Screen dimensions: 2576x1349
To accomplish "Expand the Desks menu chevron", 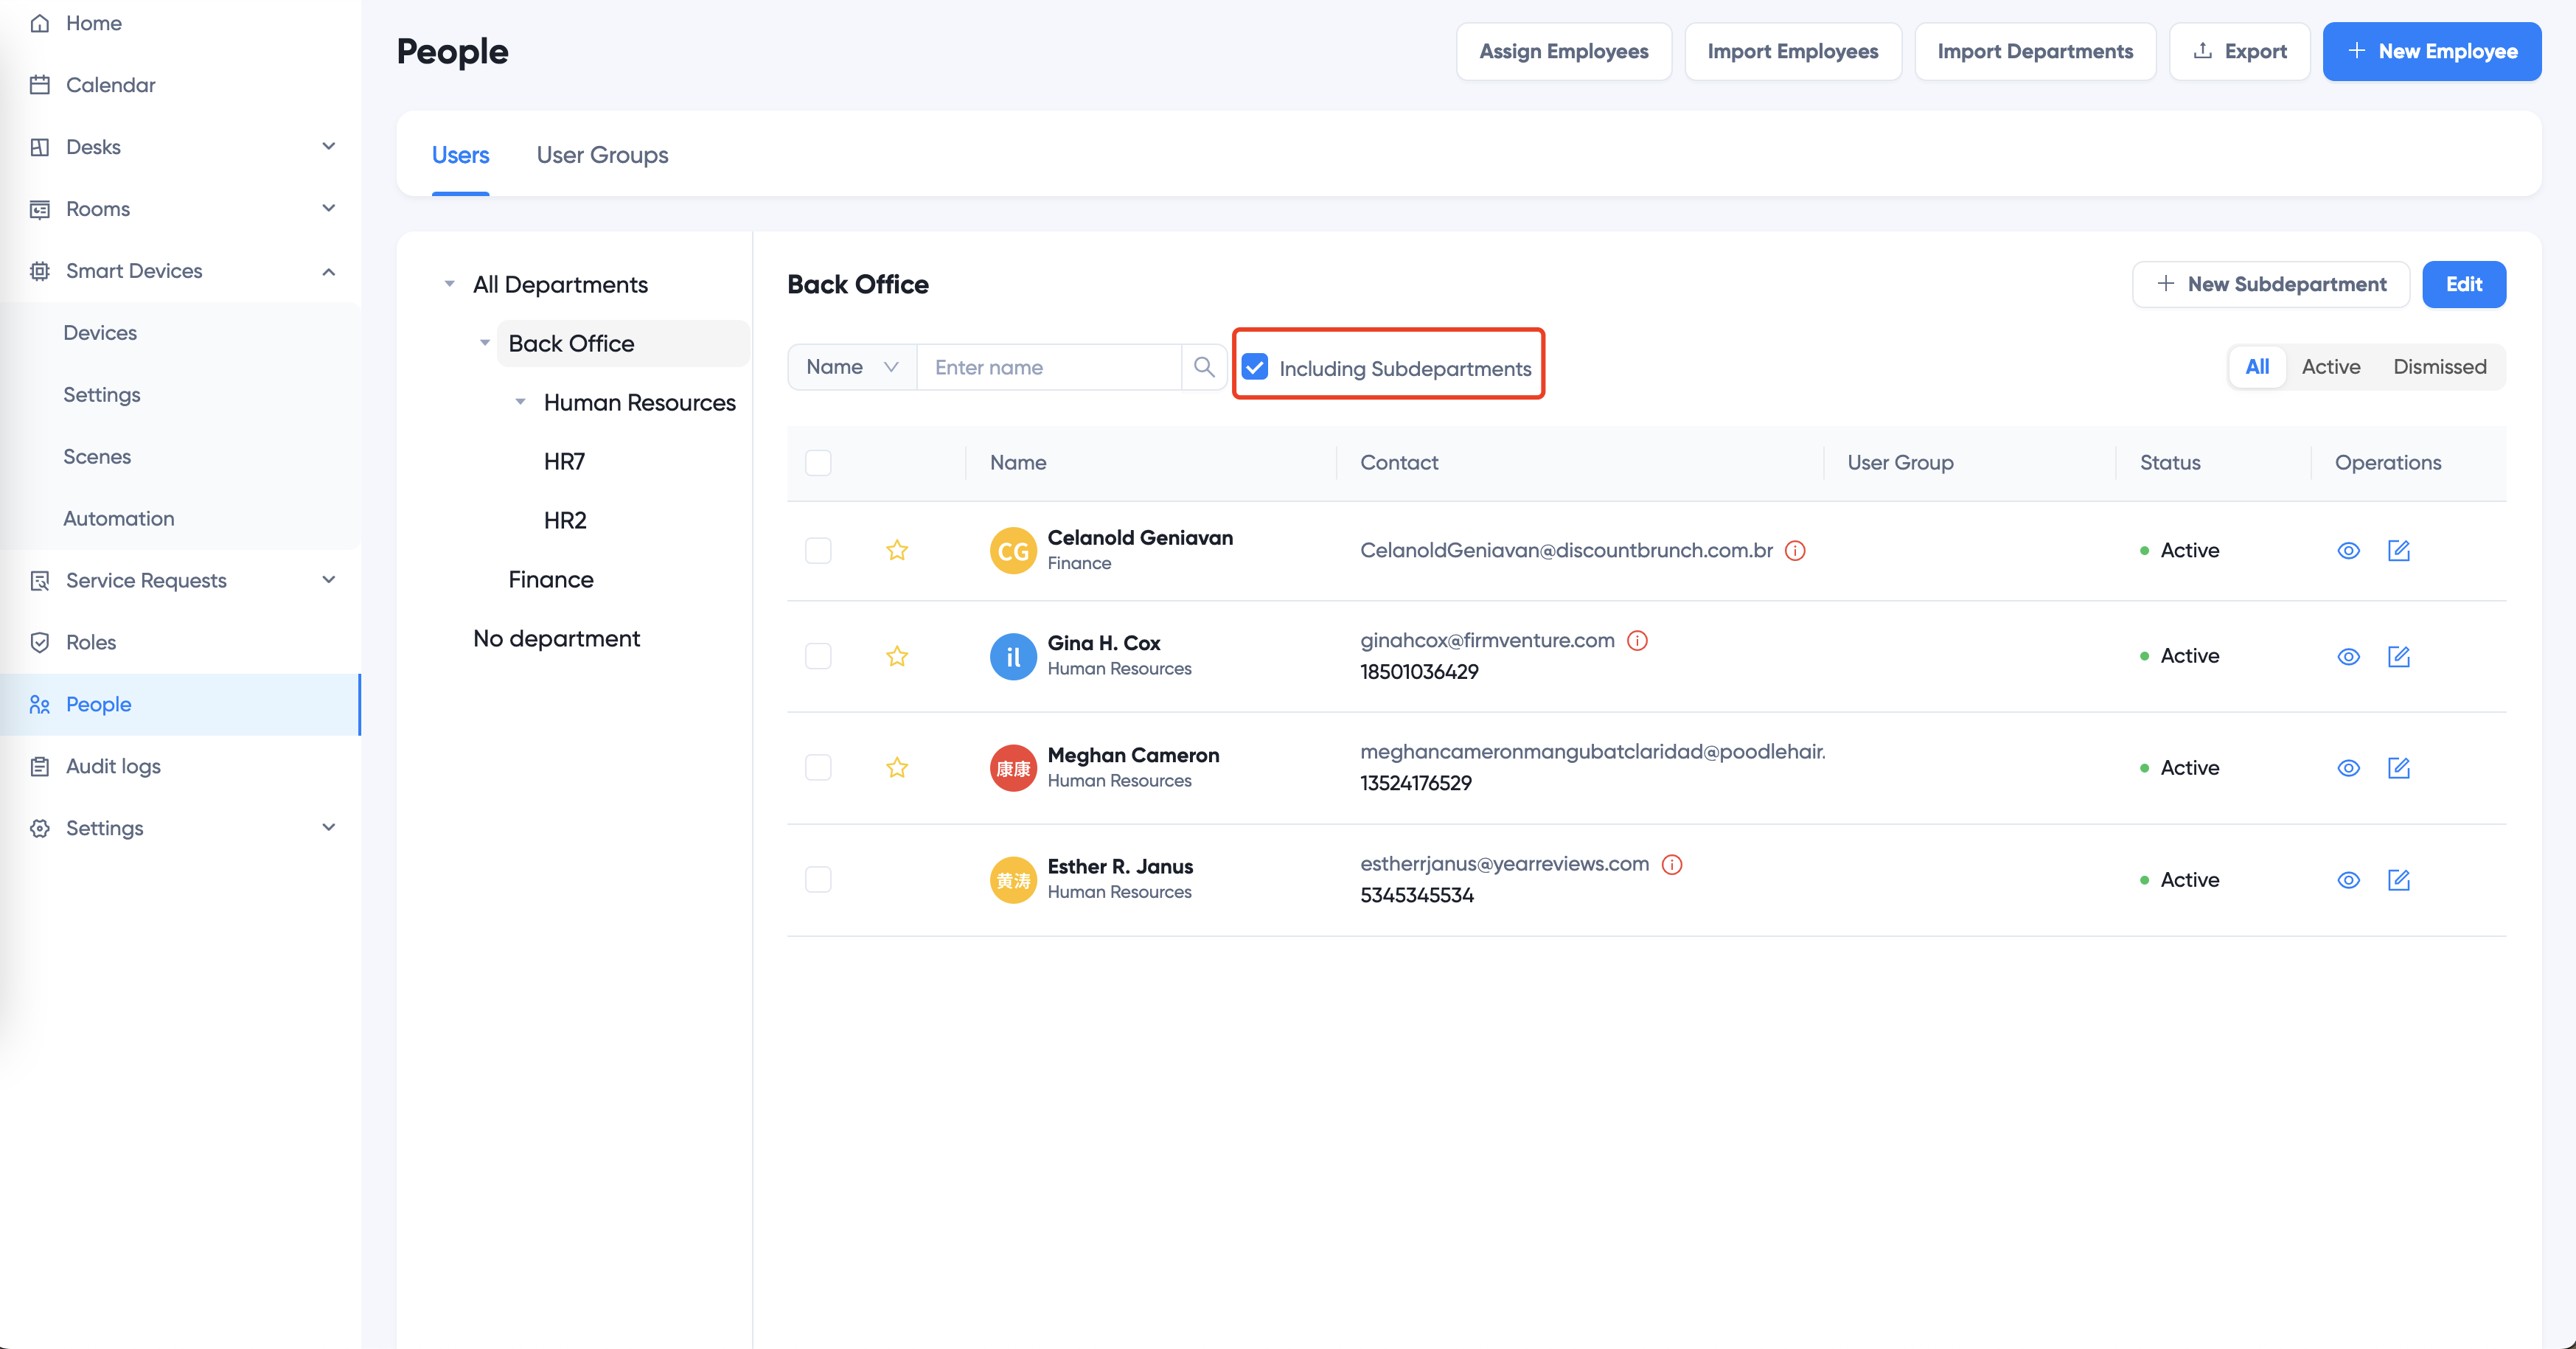I will pos(328,147).
